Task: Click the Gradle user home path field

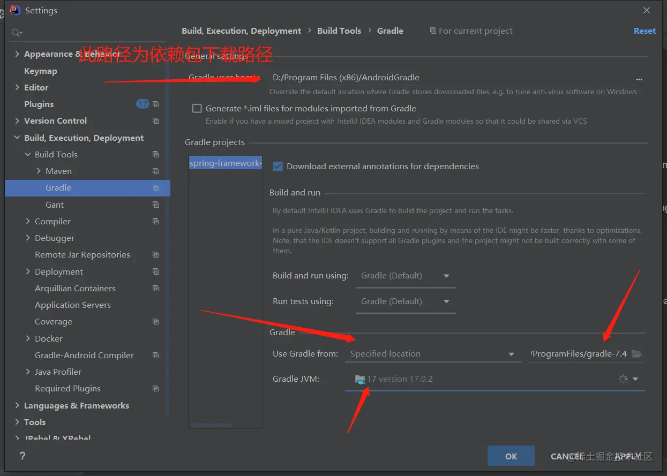Action: (448, 78)
